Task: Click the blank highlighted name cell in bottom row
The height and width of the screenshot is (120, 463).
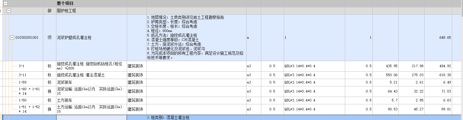Action: [x=91, y=117]
